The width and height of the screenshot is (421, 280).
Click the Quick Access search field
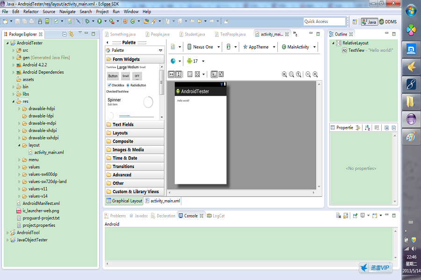click(324, 21)
